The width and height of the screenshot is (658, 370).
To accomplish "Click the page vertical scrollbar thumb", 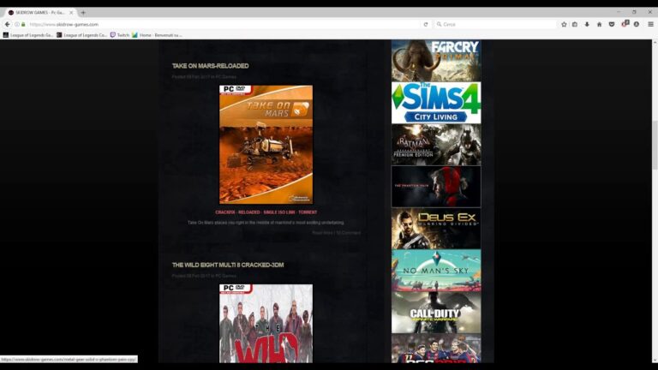I will coord(655,145).
